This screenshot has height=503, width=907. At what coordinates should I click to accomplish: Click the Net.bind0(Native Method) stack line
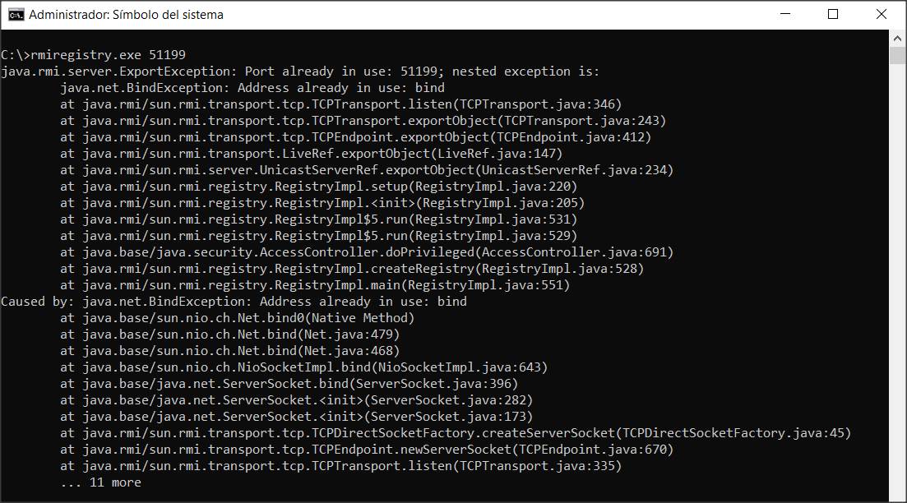click(x=237, y=318)
